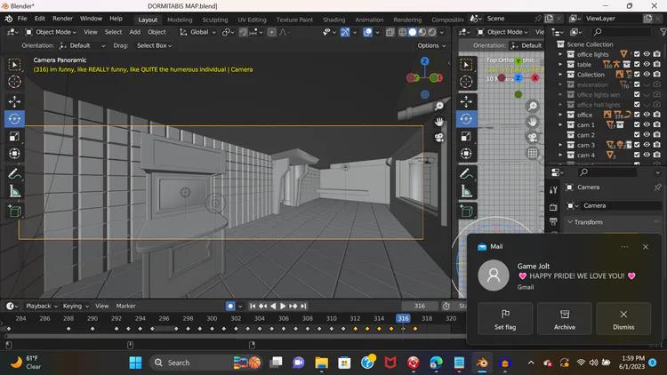The width and height of the screenshot is (667, 375).
Task: Toggle orthographic grid icon in right viewport
Action: point(532,153)
